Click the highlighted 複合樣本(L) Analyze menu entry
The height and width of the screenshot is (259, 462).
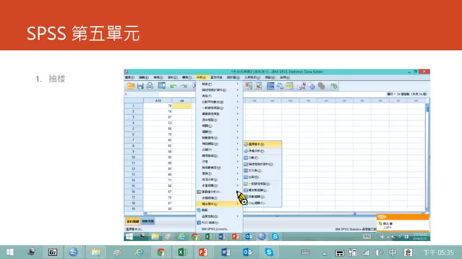219,204
